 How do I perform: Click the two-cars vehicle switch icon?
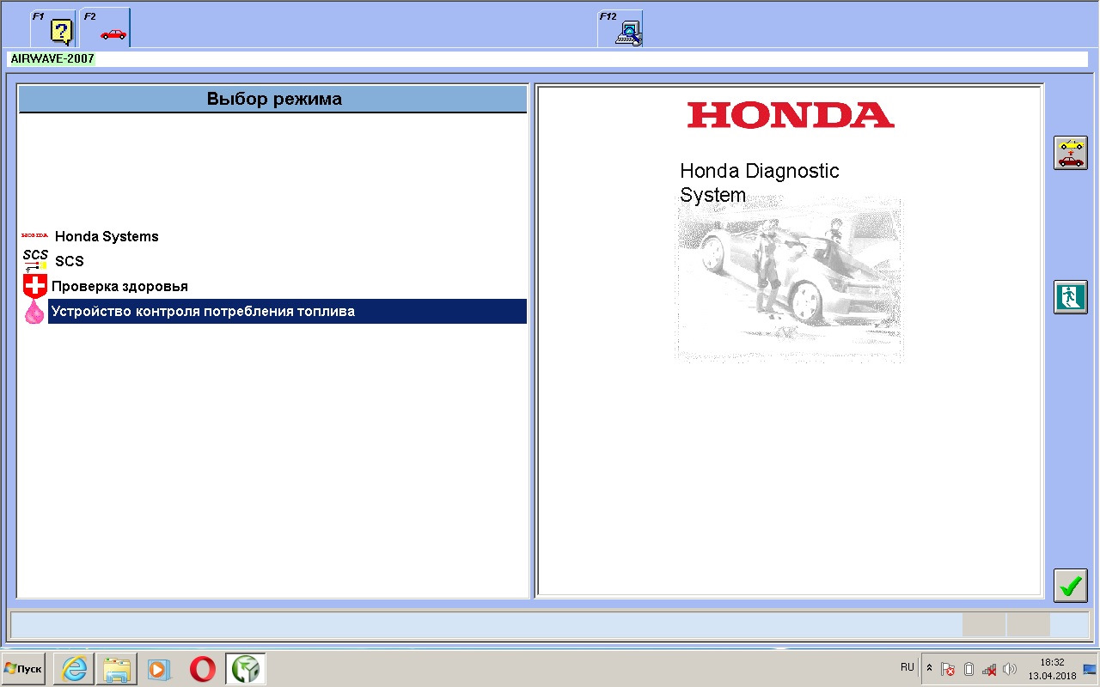tap(1071, 153)
